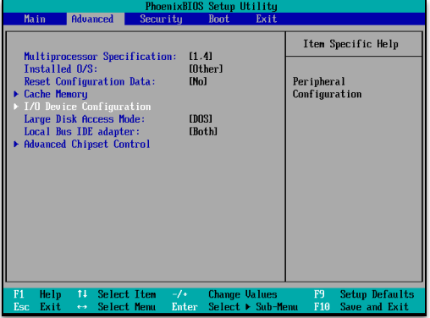
Task: Switch to the Main menu tab
Action: point(35,19)
